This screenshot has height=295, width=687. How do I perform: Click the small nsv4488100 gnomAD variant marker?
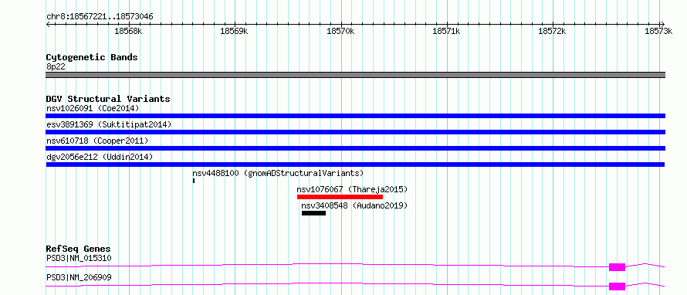(x=194, y=181)
